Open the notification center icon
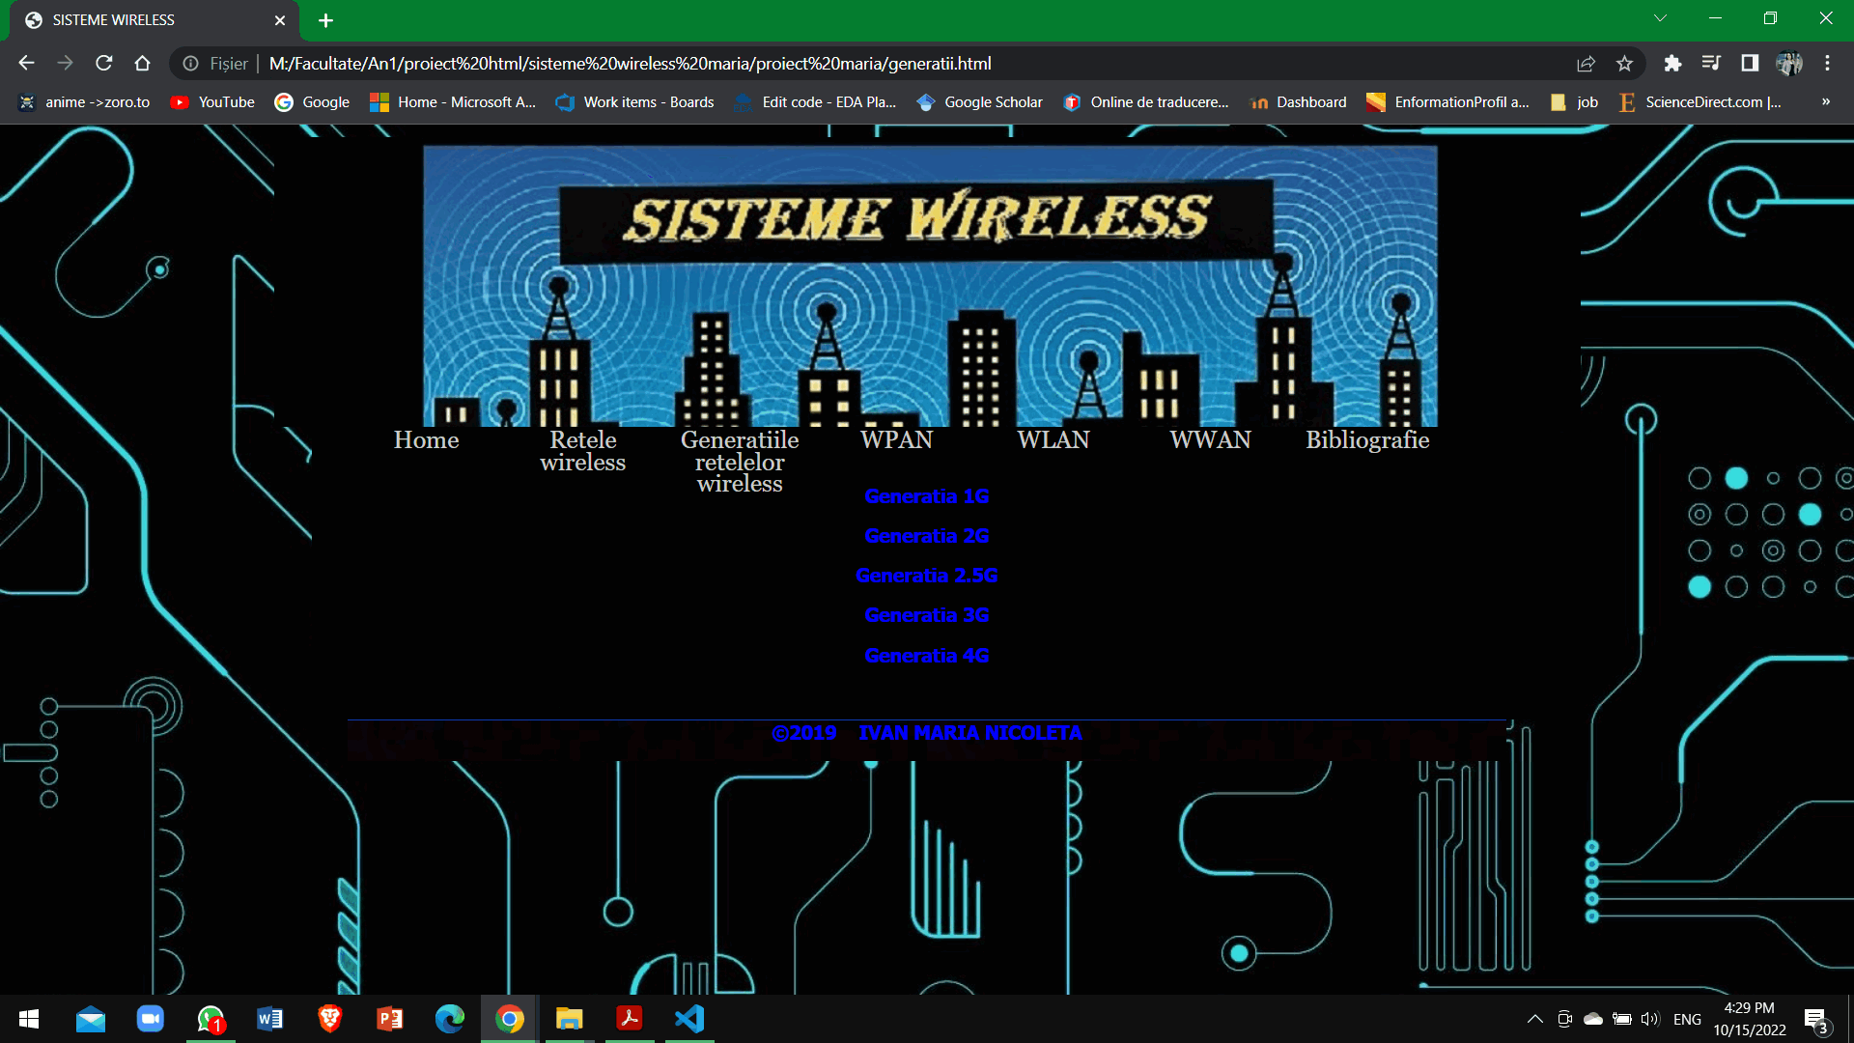The image size is (1854, 1043). click(1817, 1020)
